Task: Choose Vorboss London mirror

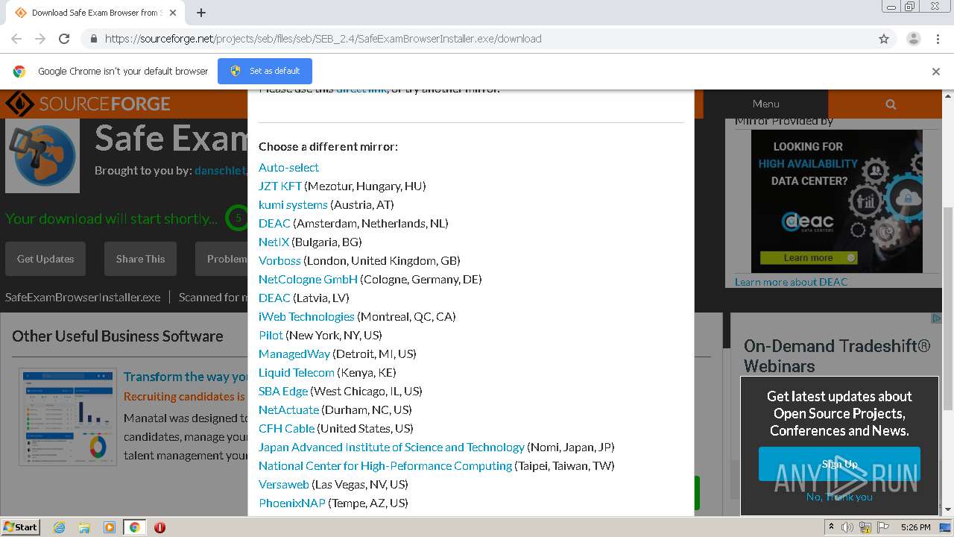Action: point(279,260)
